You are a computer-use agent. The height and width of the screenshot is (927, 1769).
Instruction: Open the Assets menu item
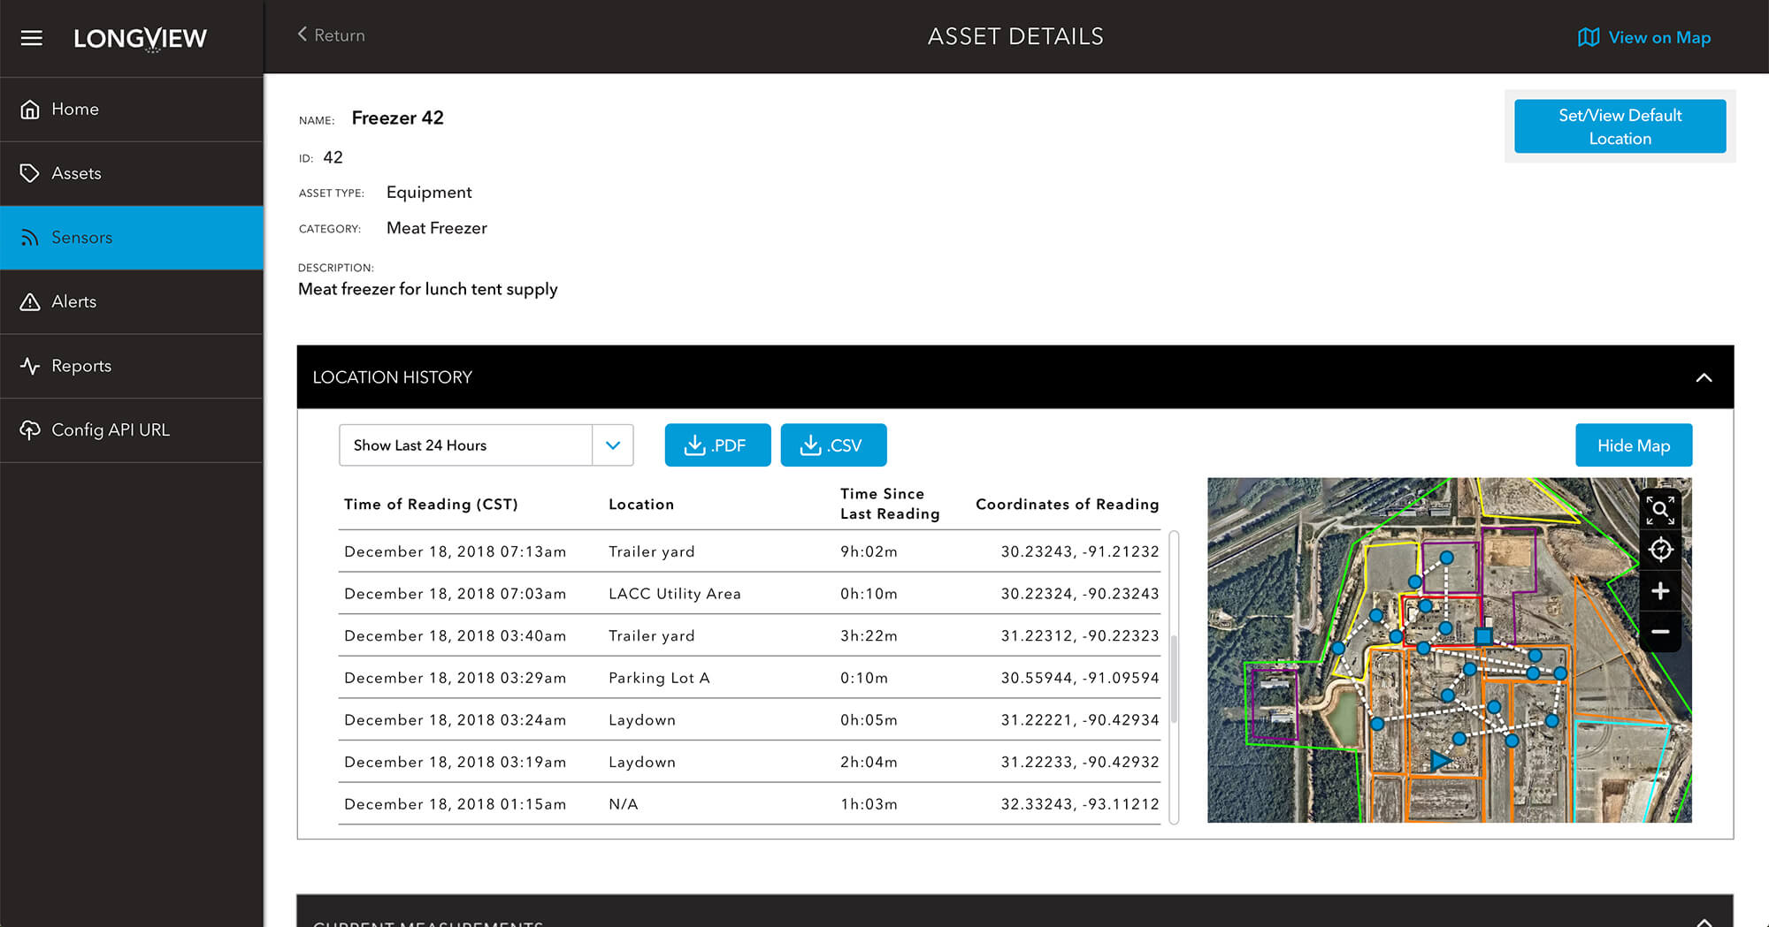[132, 173]
